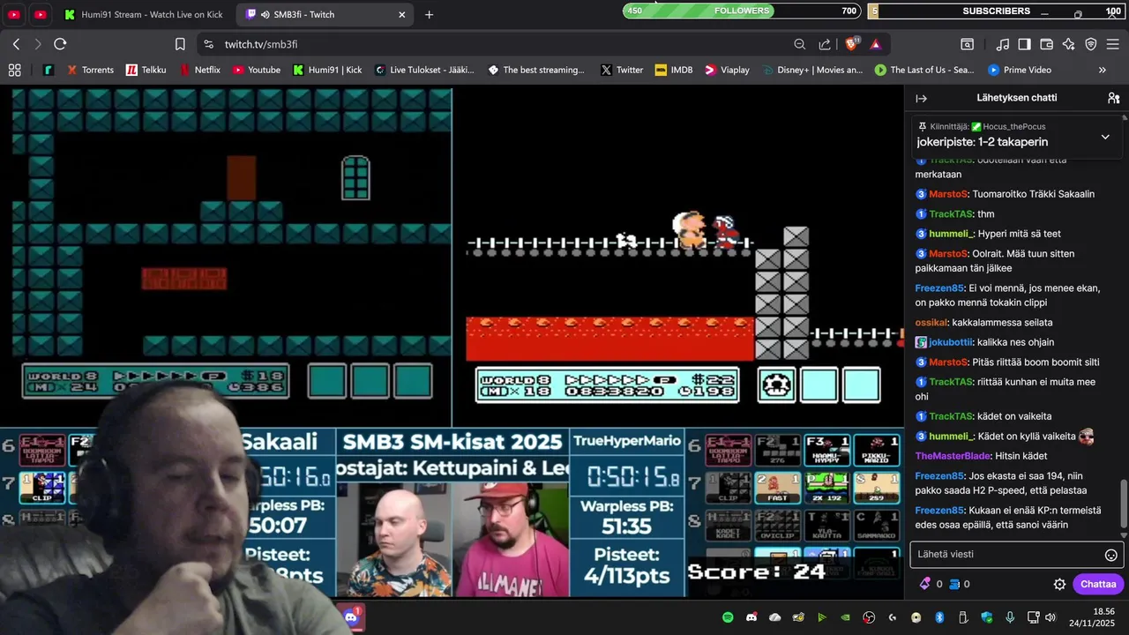Click ossikal username in chat
1129x635 pixels.
pos(931,323)
